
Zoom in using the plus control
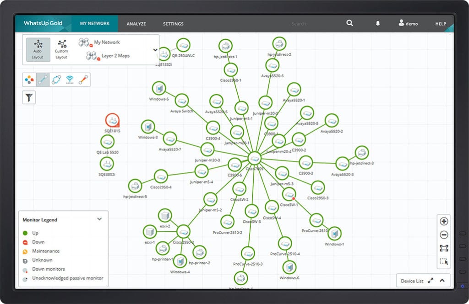tap(443, 221)
